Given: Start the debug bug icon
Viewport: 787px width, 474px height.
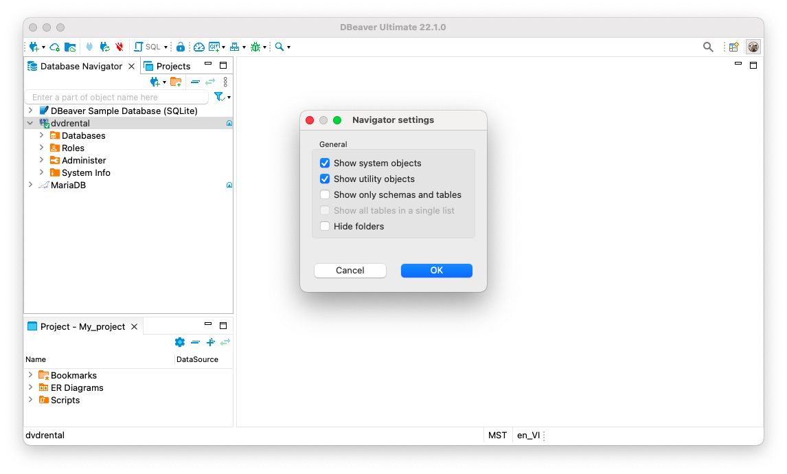Looking at the screenshot, I should click(254, 47).
